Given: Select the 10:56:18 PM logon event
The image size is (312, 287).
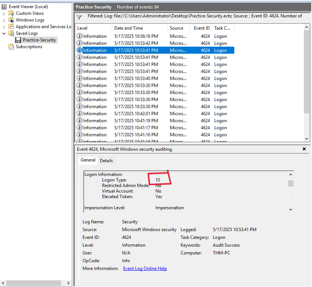Looking at the screenshot, I should point(136,36).
